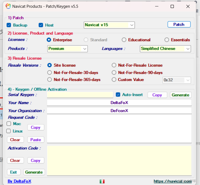Open the navicat website link
The width and height of the screenshot is (200, 185).
tap(172, 181)
